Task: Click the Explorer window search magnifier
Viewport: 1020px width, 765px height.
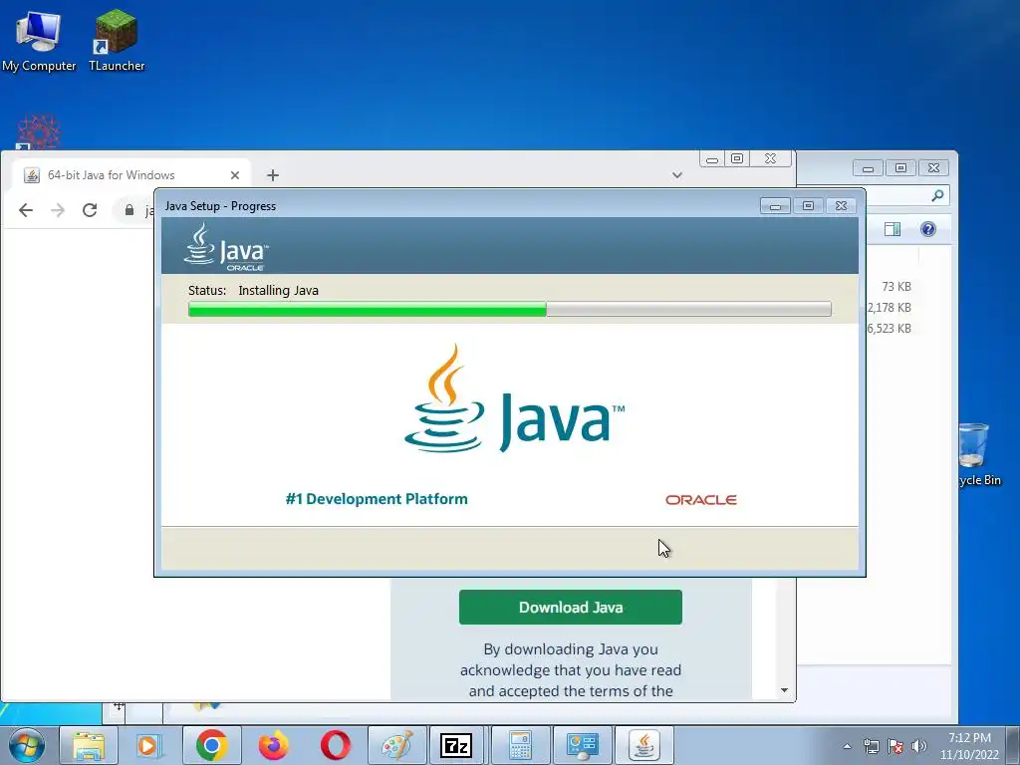Action: point(937,195)
